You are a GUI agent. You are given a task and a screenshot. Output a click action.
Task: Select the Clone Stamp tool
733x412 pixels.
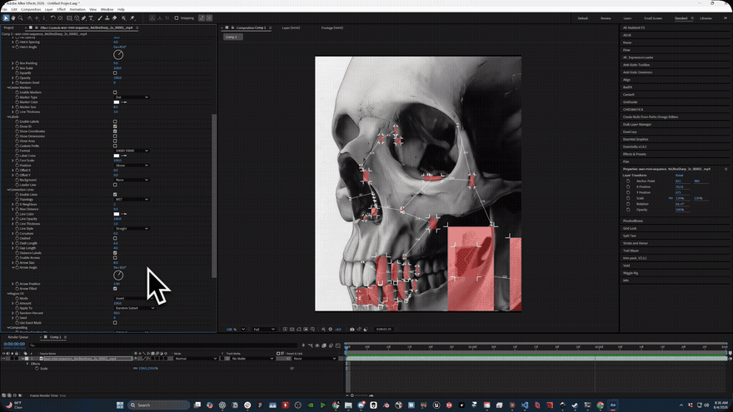[x=107, y=18]
